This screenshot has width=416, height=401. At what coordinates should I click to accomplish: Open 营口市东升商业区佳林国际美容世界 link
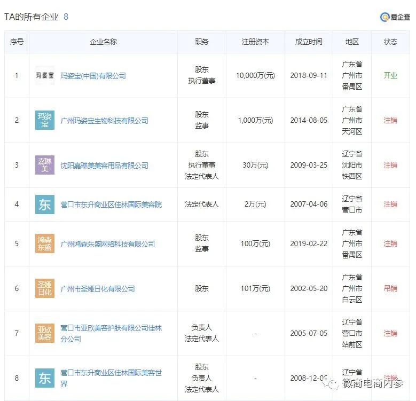click(111, 378)
